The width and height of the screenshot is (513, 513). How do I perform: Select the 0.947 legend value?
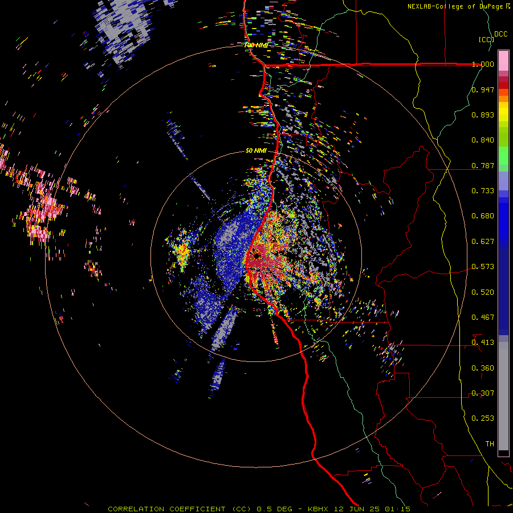[x=483, y=89]
